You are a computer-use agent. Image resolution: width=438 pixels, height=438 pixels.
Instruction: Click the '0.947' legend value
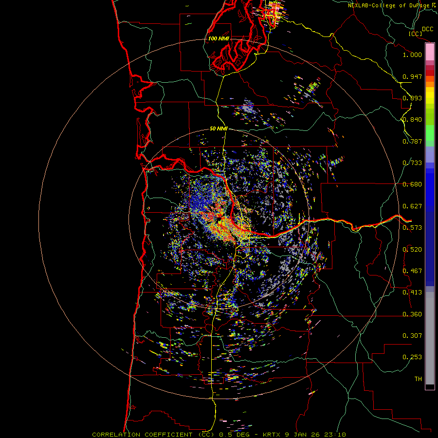coord(412,76)
